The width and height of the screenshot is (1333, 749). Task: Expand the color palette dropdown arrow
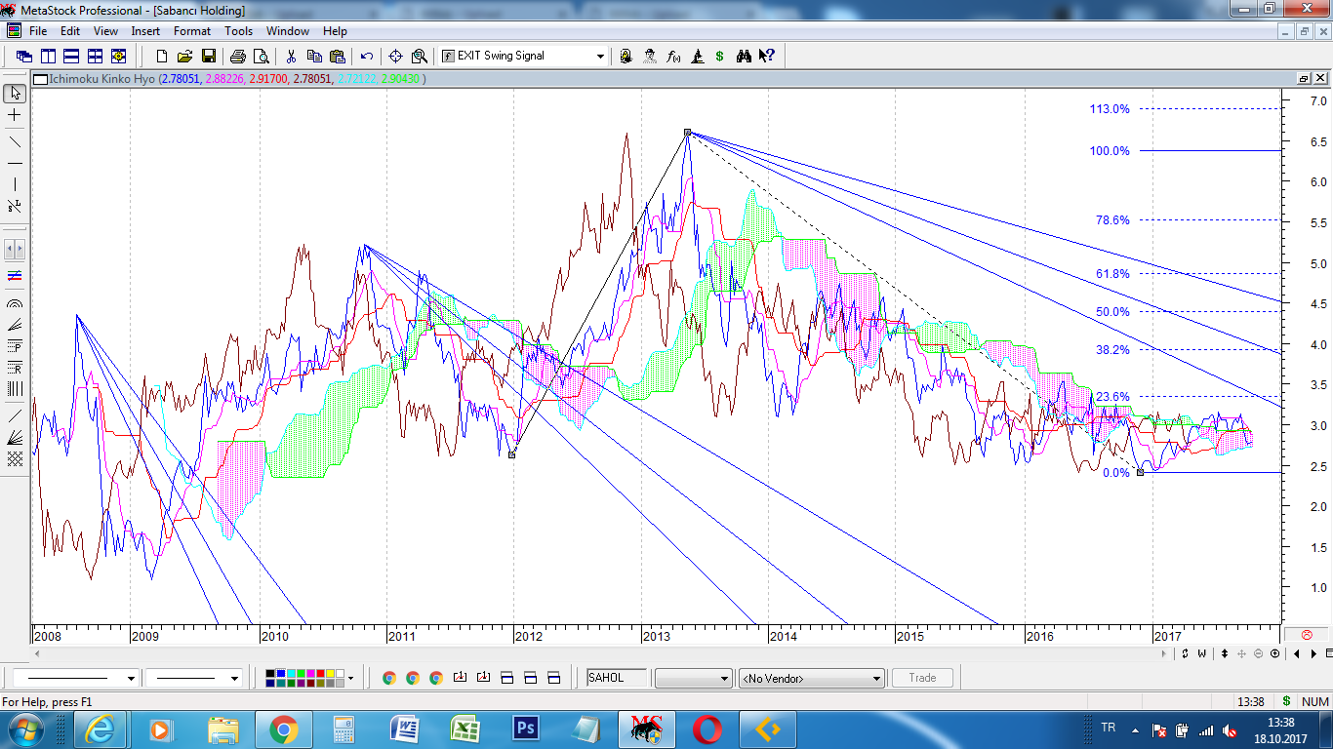coord(351,678)
